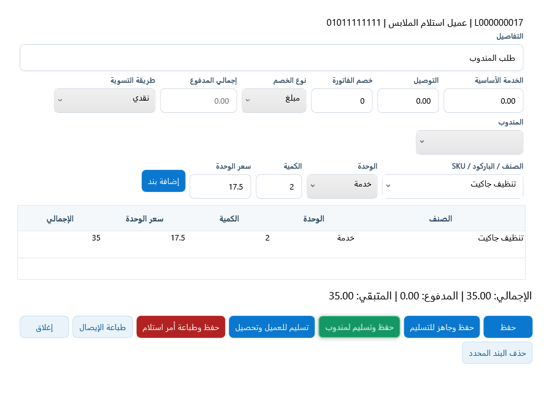
Task: Click the totals summary line الإجمالي: 35.00
Action: pyautogui.click(x=430, y=296)
